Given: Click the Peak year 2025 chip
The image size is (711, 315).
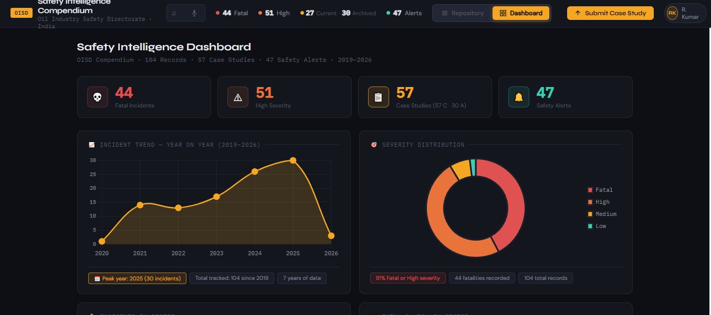Looking at the screenshot, I should click(137, 278).
